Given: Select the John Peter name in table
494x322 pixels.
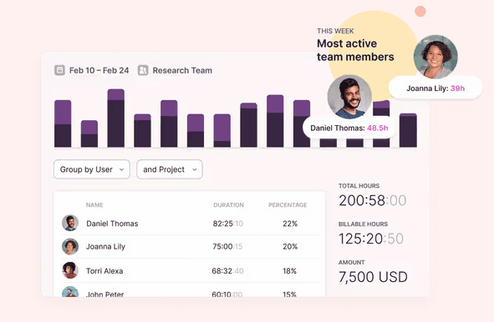Looking at the screenshot, I should coord(105,294).
